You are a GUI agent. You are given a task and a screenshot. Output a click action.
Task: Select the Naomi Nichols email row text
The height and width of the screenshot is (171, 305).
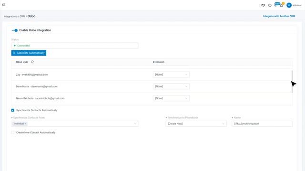(40, 98)
